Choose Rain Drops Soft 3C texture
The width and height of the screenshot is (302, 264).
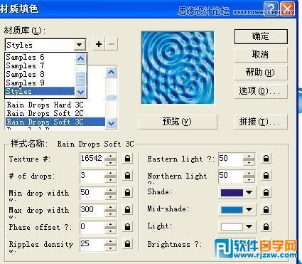tap(55, 122)
